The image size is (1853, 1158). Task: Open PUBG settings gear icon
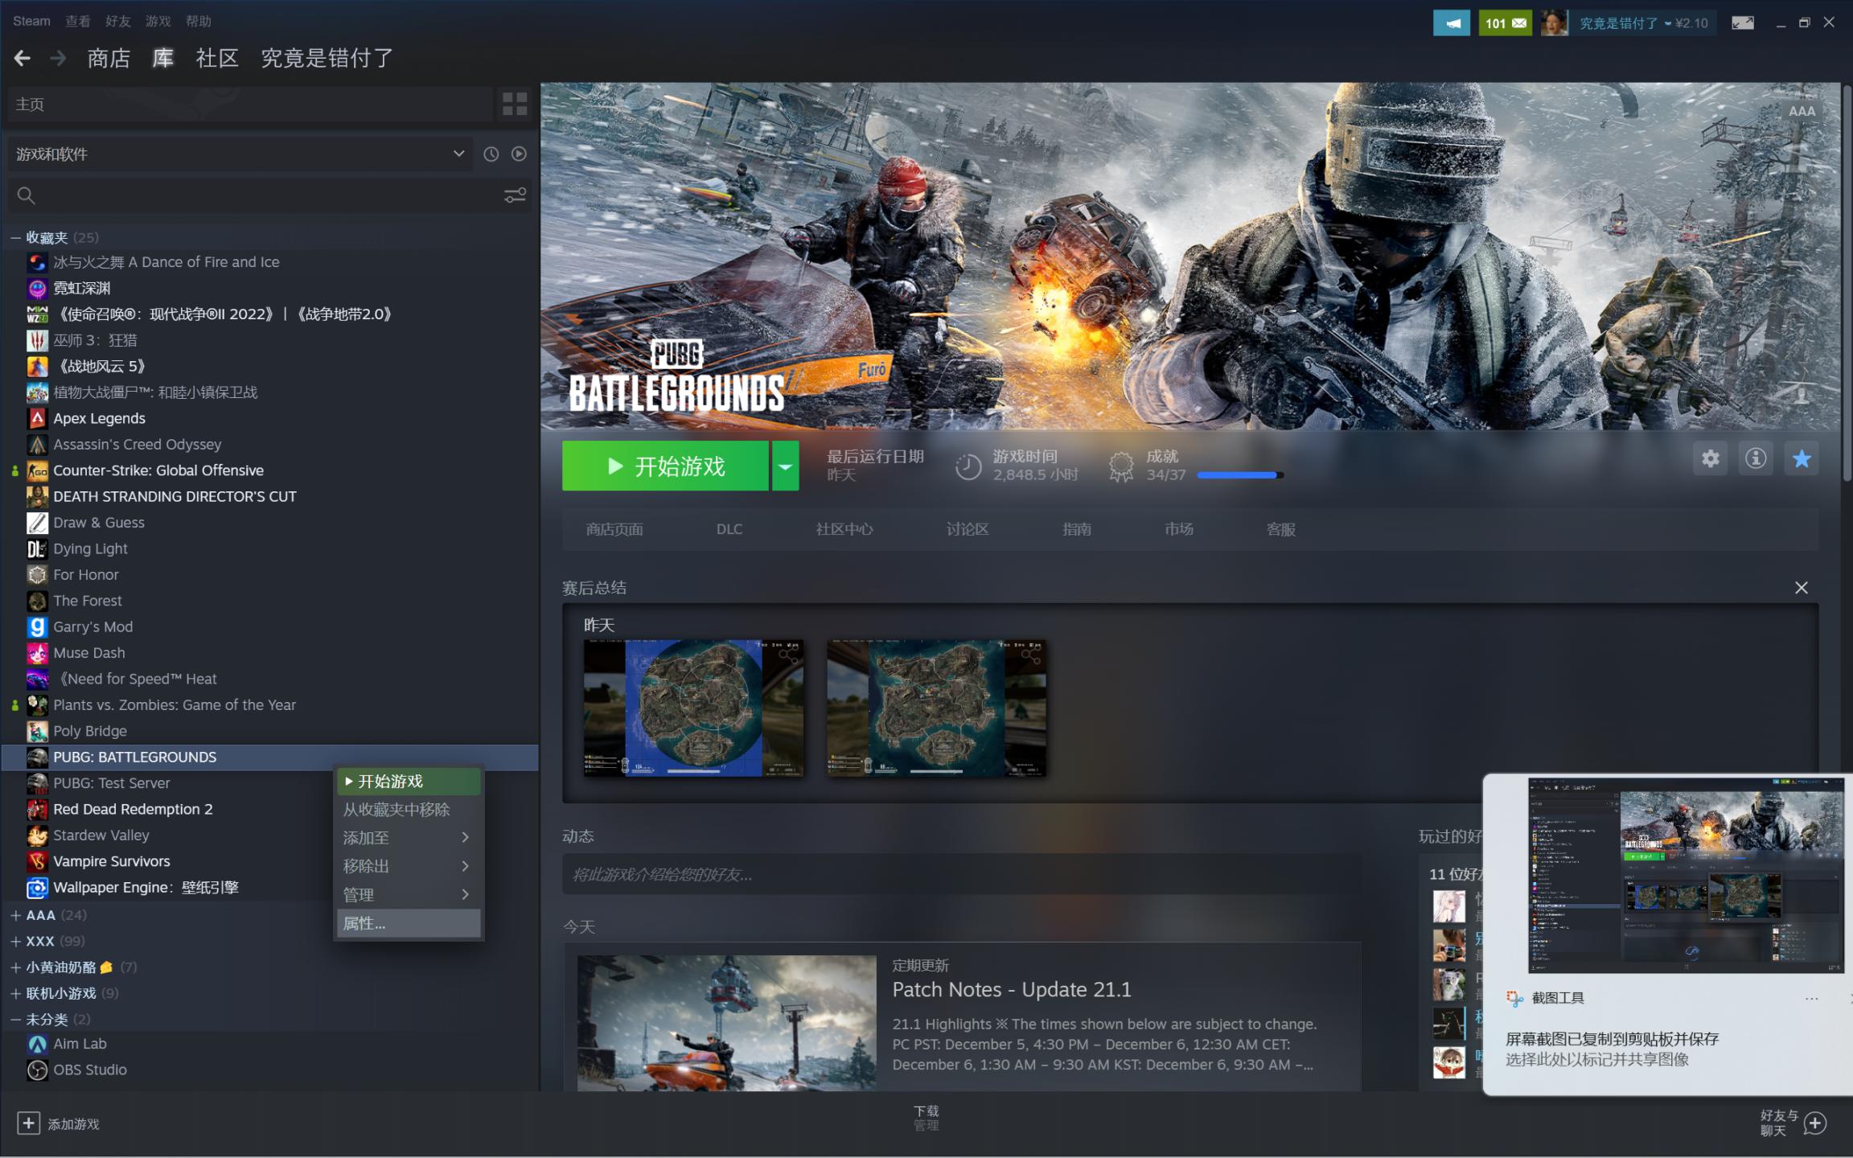click(x=1710, y=458)
